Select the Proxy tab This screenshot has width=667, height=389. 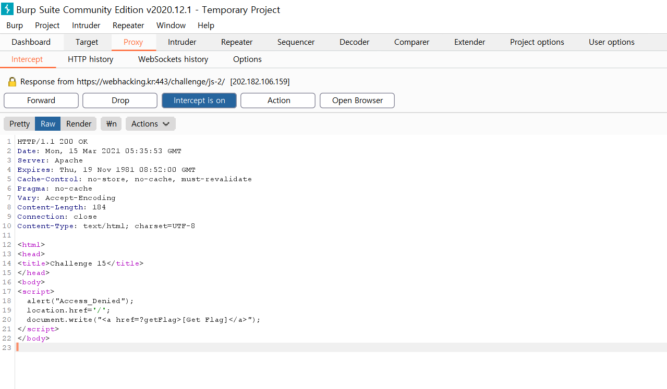click(133, 42)
